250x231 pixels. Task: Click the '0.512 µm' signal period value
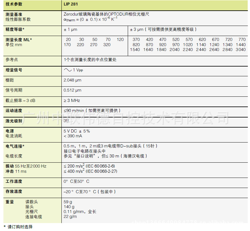point(72,90)
